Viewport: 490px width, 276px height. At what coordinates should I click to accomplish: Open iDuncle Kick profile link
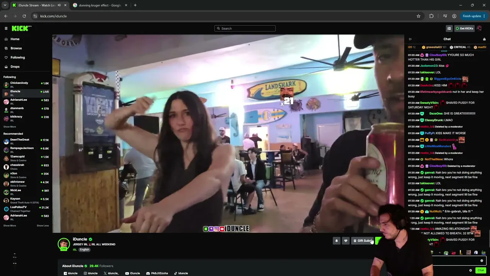(70, 273)
